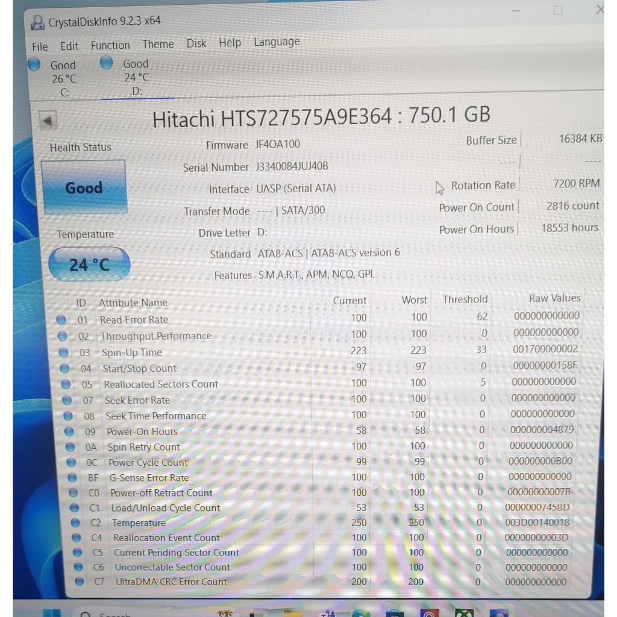This screenshot has height=617, width=617.
Task: Click the status icon for Reallocation Event Count
Action: coord(77,537)
